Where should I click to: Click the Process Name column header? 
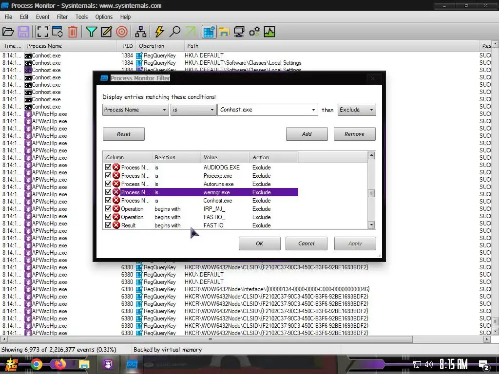[70, 46]
